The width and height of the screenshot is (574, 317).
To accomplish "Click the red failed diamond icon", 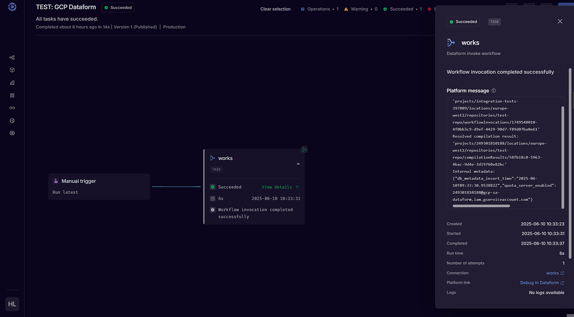I will pyautogui.click(x=429, y=9).
